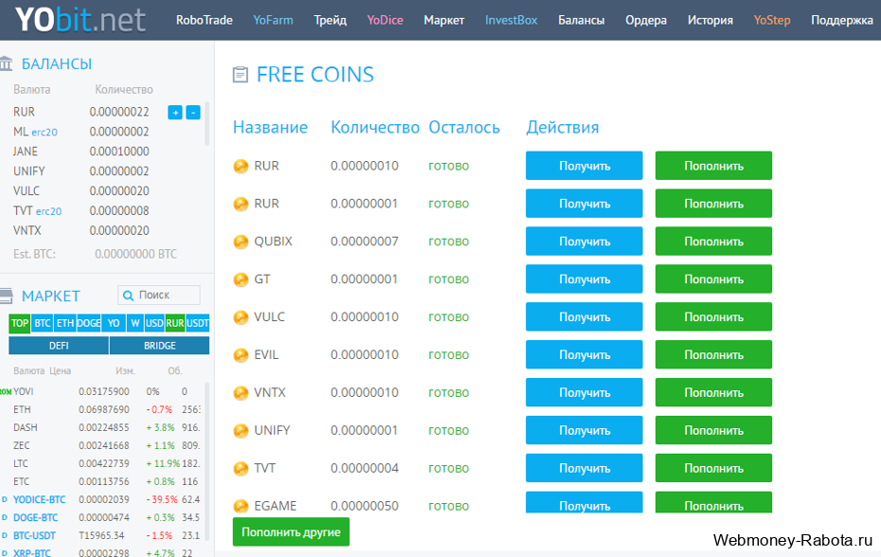Open YoStep in the top menu
Screen dimensions: 881x557
click(x=772, y=20)
